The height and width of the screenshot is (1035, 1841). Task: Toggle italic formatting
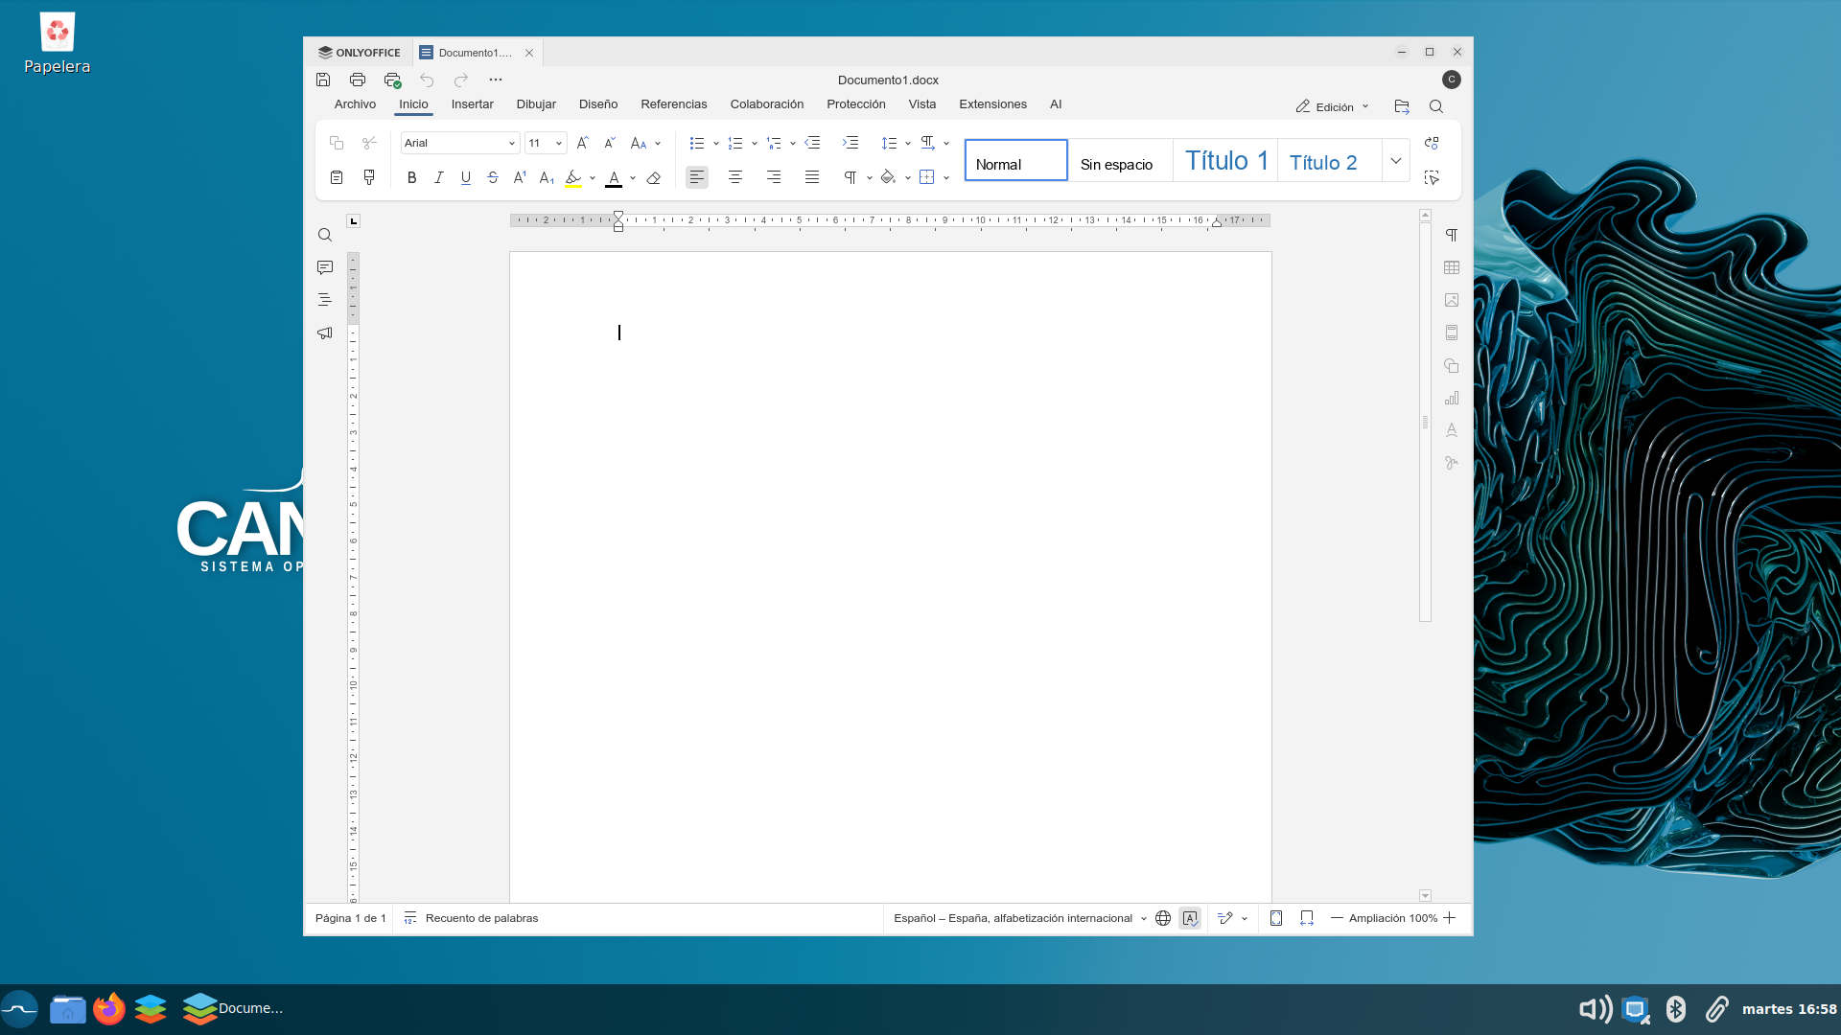tap(438, 177)
